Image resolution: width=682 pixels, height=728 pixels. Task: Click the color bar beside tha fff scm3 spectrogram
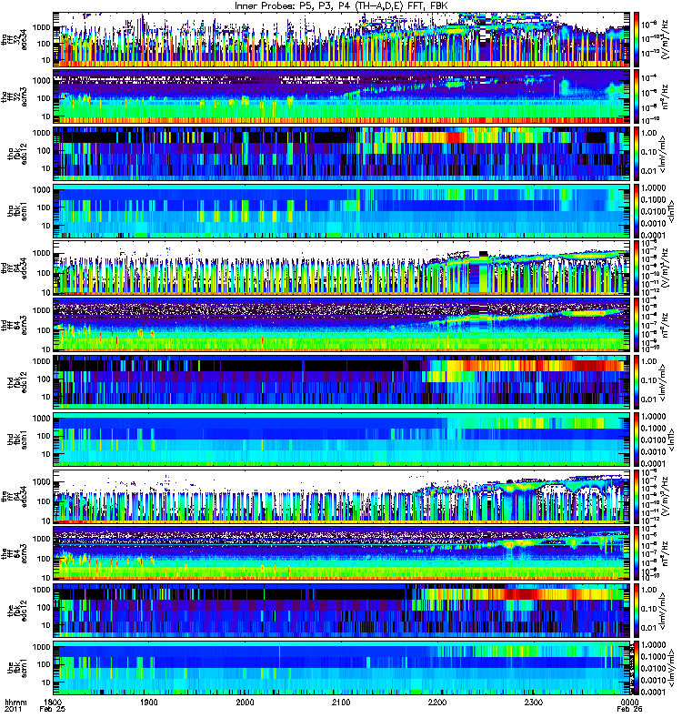tap(636, 96)
